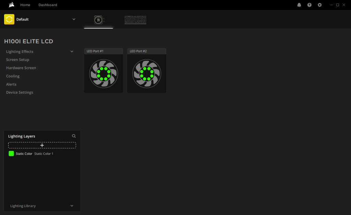351x215 pixels.
Task: Open the help question mark icon
Action: [x=310, y=5]
